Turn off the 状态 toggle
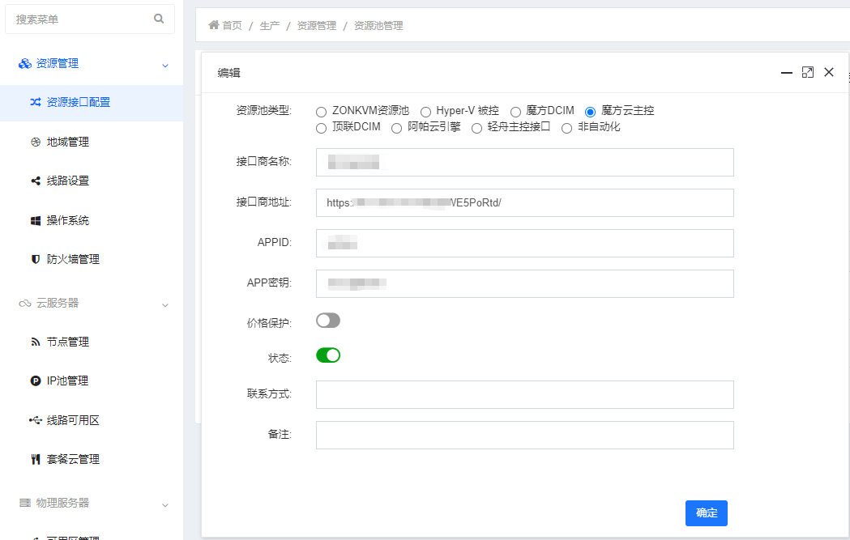 (328, 355)
